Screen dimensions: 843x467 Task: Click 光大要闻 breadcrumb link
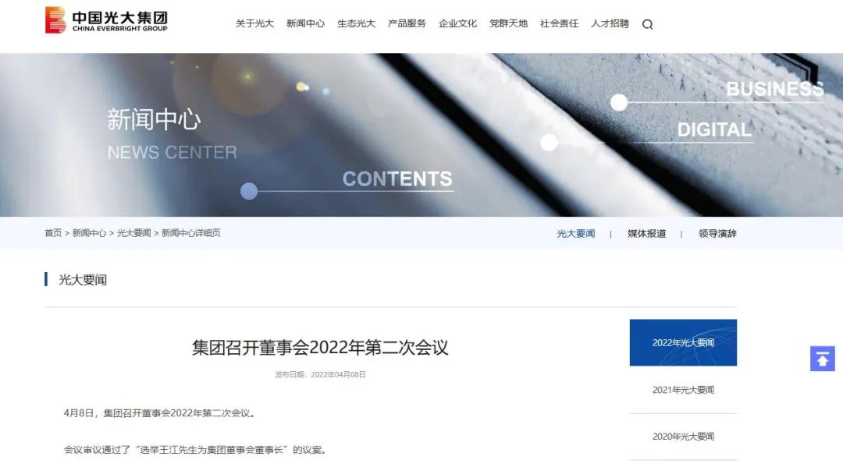(x=134, y=233)
